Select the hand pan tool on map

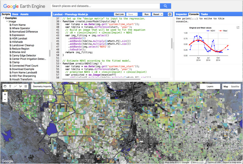[x=5, y=86]
